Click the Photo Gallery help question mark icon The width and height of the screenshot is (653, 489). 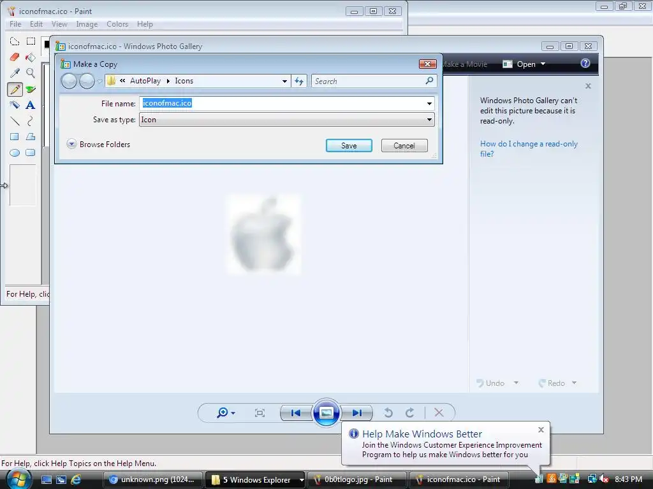tap(585, 63)
